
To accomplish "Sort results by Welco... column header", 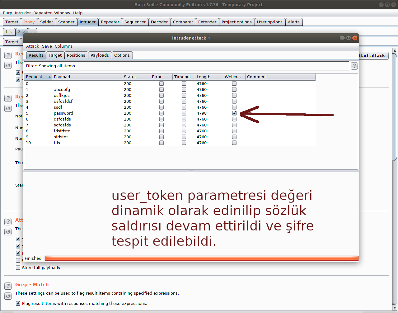I will [x=234, y=77].
